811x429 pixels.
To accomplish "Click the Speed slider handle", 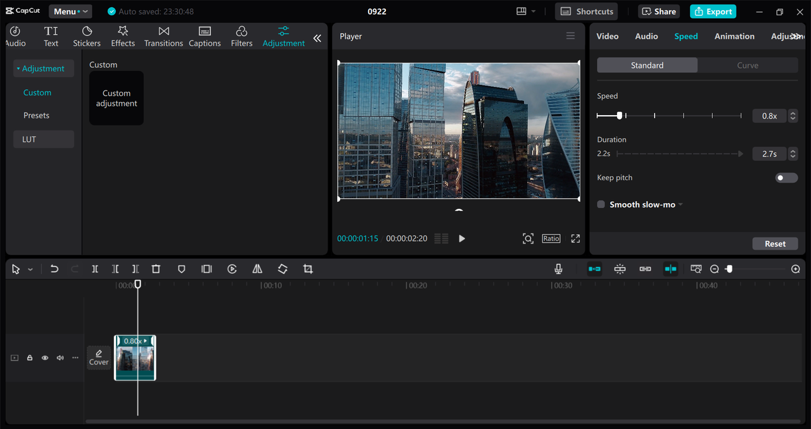I will (620, 116).
